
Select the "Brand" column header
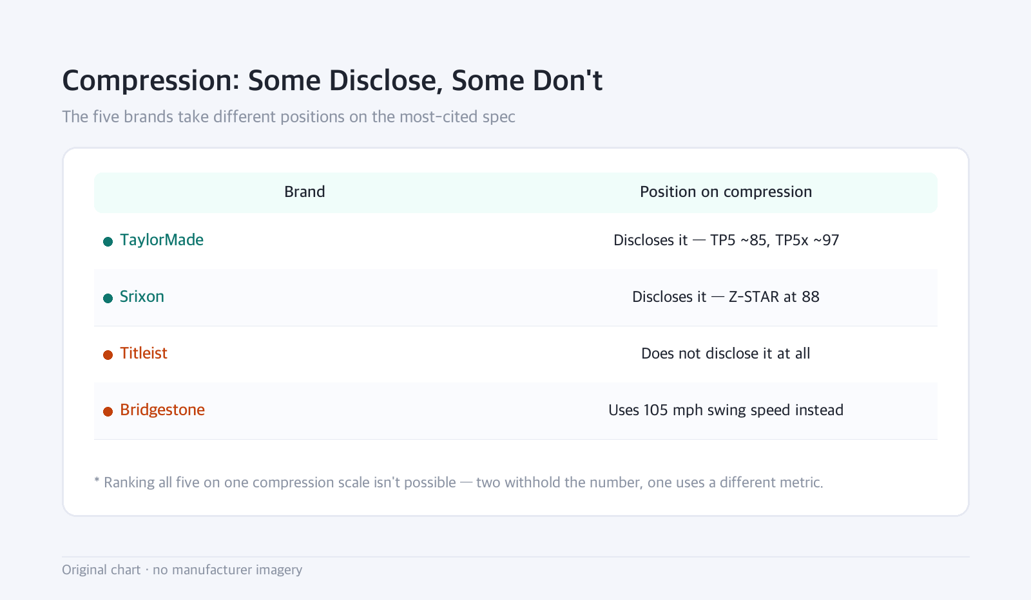(x=305, y=192)
